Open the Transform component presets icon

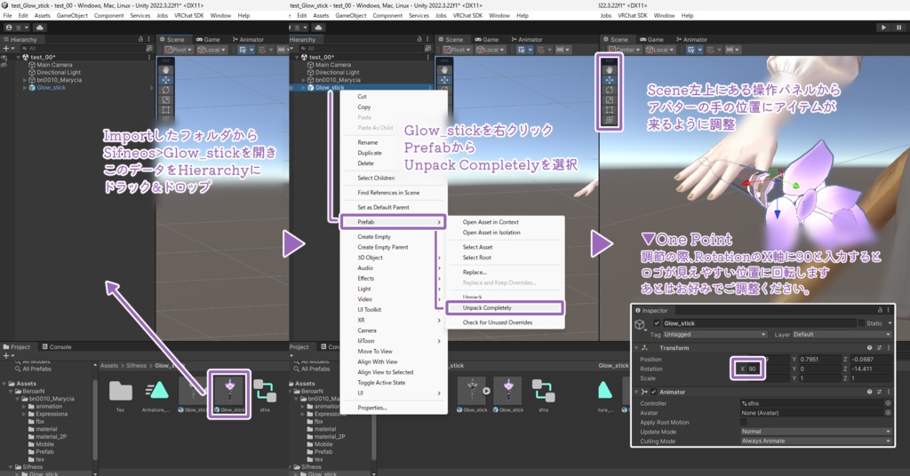coord(879,348)
